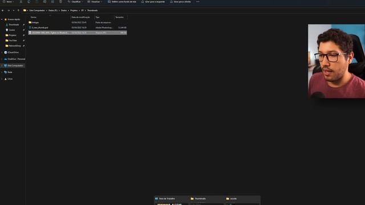Click the Cut scissors icon
Viewport: 365px width, 205px height.
click(21, 2)
